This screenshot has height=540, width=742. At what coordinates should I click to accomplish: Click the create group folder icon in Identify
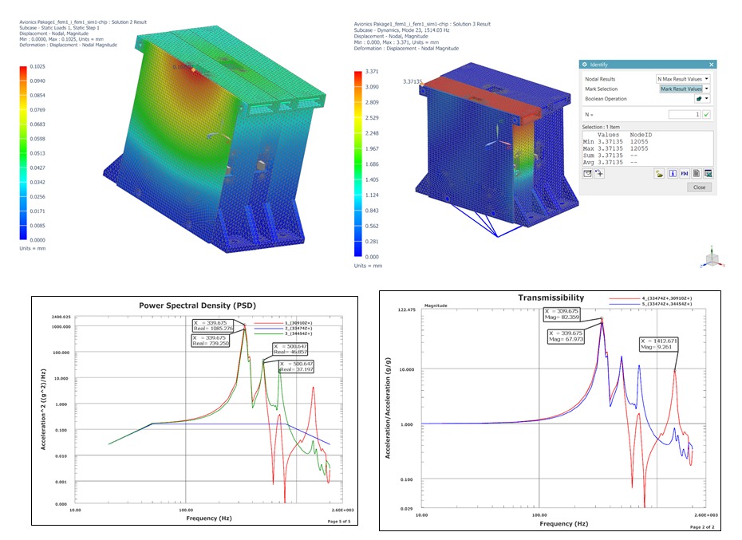click(x=660, y=172)
